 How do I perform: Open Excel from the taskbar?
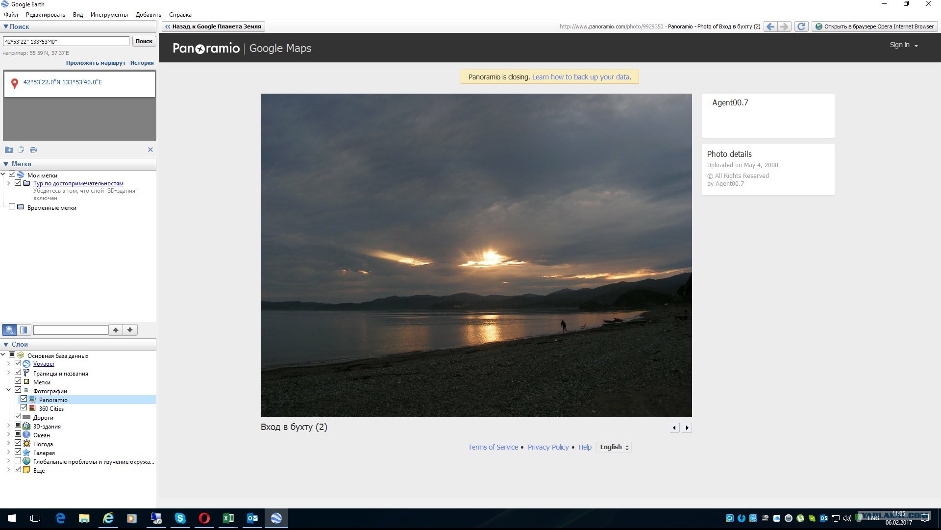click(228, 518)
